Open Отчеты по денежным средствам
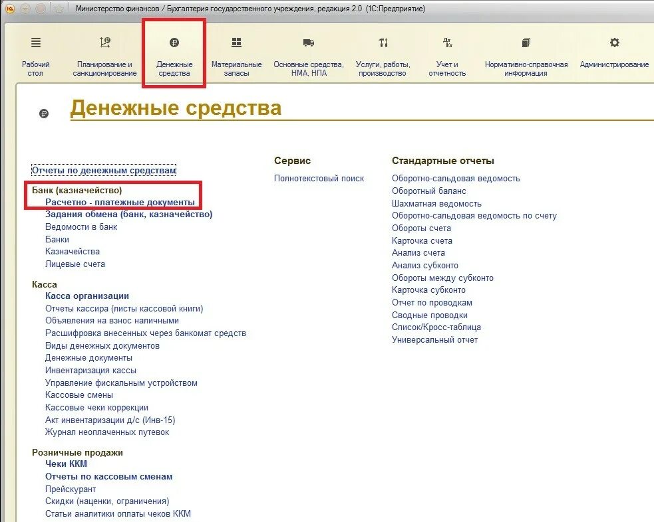 click(x=104, y=170)
